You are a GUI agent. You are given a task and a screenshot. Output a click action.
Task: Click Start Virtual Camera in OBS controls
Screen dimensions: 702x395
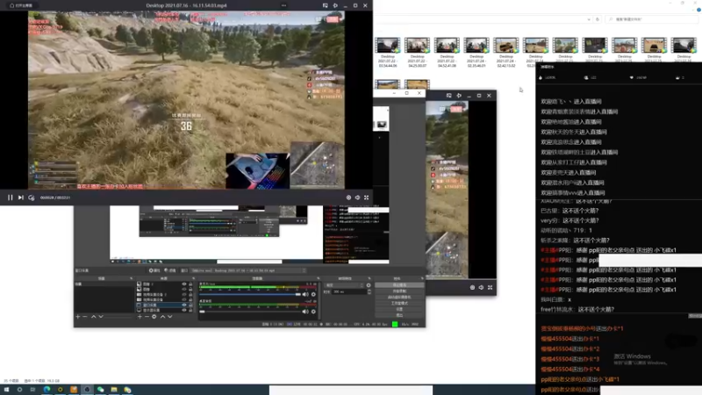point(399,297)
